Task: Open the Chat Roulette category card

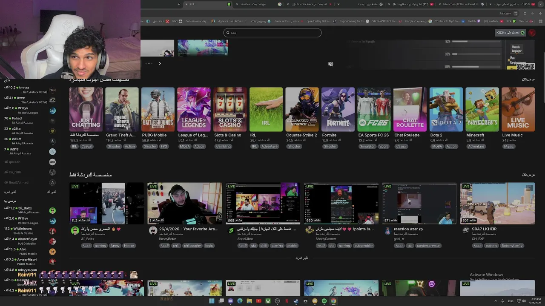Action: pos(410,109)
